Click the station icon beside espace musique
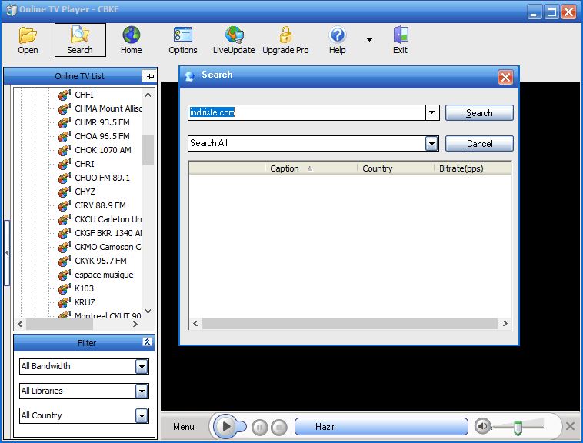Viewport: 583px width, 443px height. coord(65,275)
